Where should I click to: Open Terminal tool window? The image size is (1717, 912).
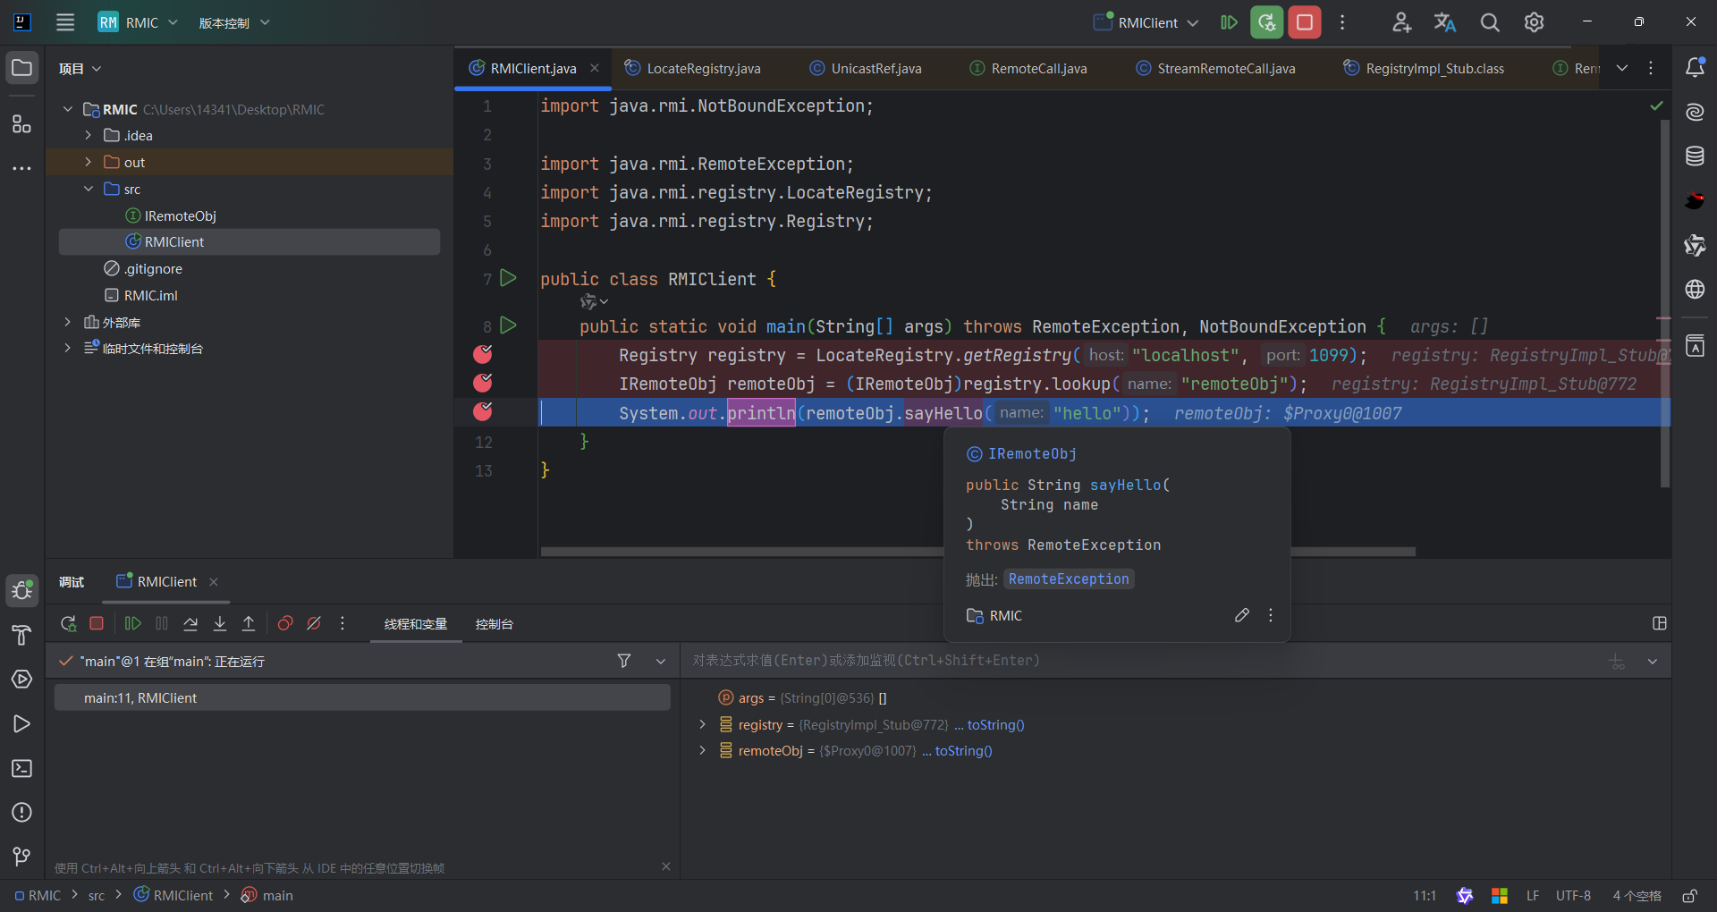pos(22,768)
